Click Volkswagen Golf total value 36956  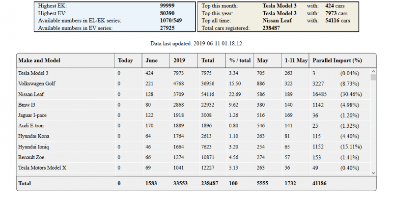coord(207,84)
